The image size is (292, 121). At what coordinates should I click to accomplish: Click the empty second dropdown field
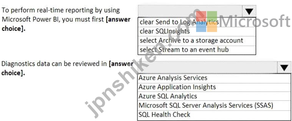(208, 68)
